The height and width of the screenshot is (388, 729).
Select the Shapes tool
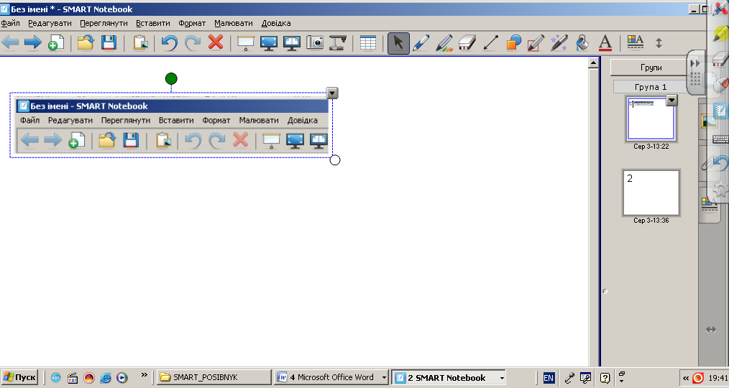tap(514, 43)
